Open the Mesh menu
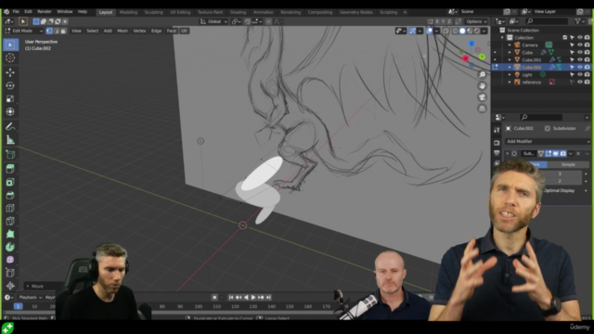Screen dimensions: 594x334 point(123,31)
